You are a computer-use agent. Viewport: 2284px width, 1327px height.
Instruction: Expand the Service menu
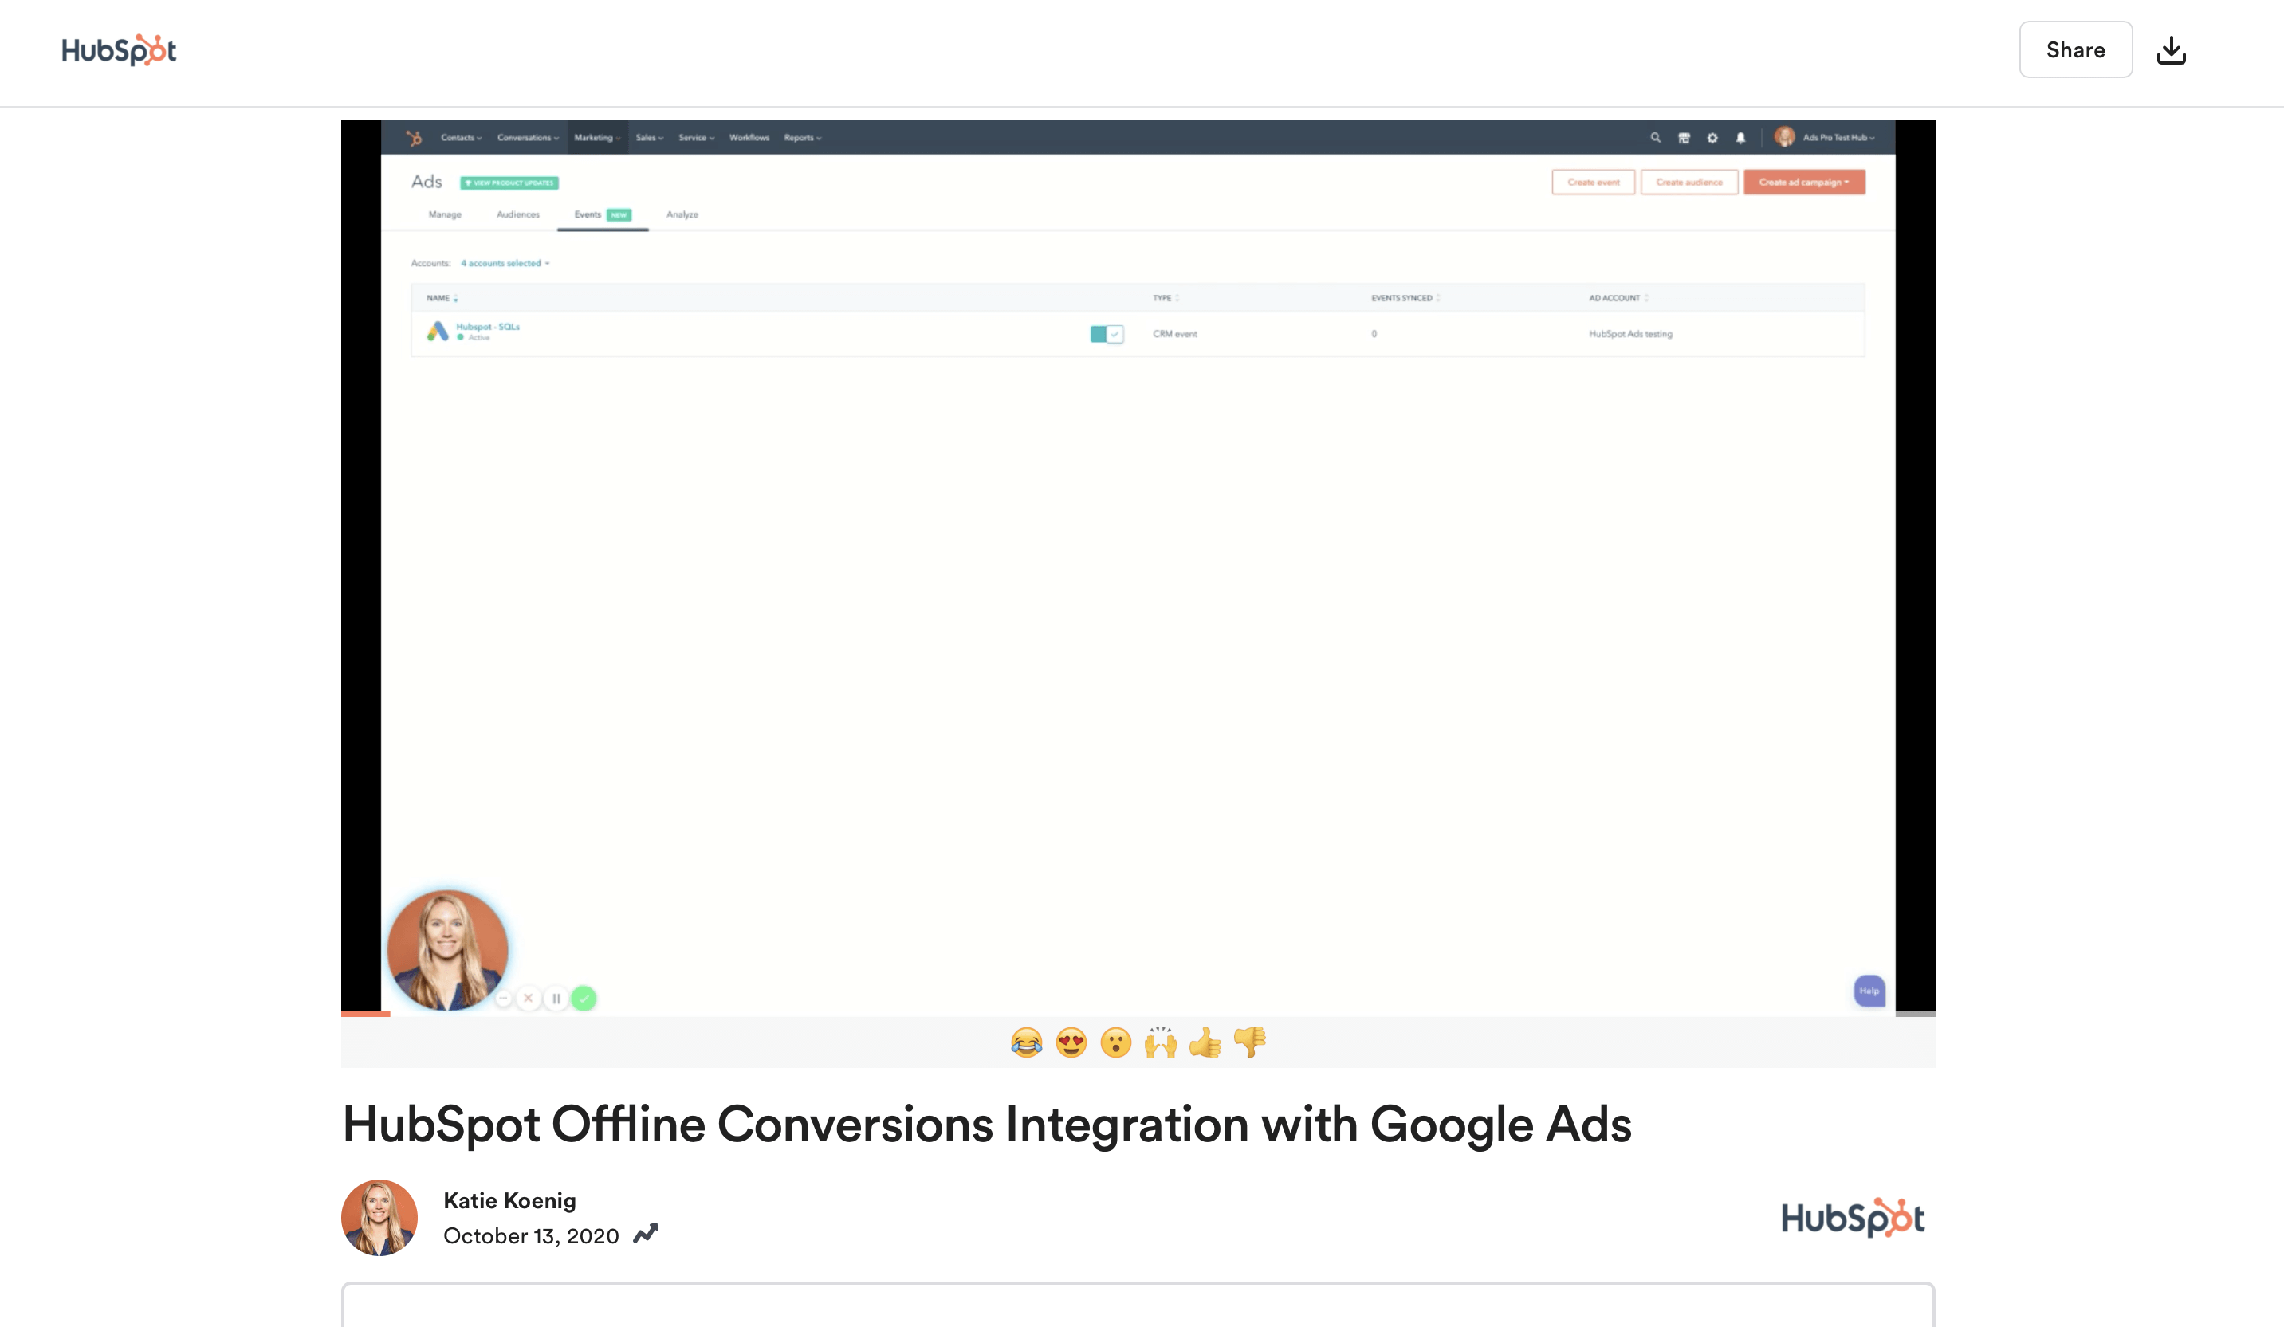pyautogui.click(x=697, y=138)
